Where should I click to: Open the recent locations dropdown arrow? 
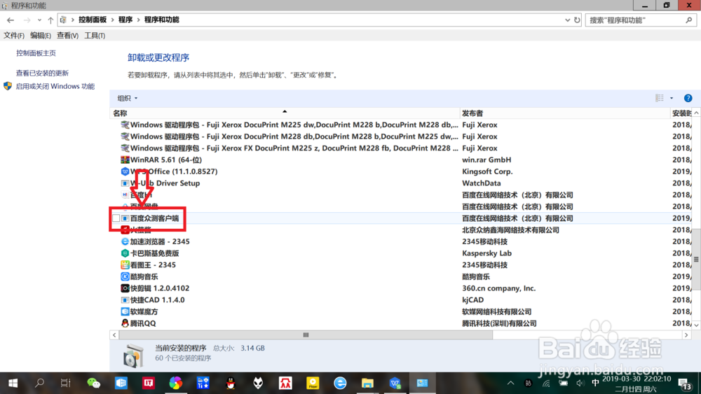(x=39, y=20)
